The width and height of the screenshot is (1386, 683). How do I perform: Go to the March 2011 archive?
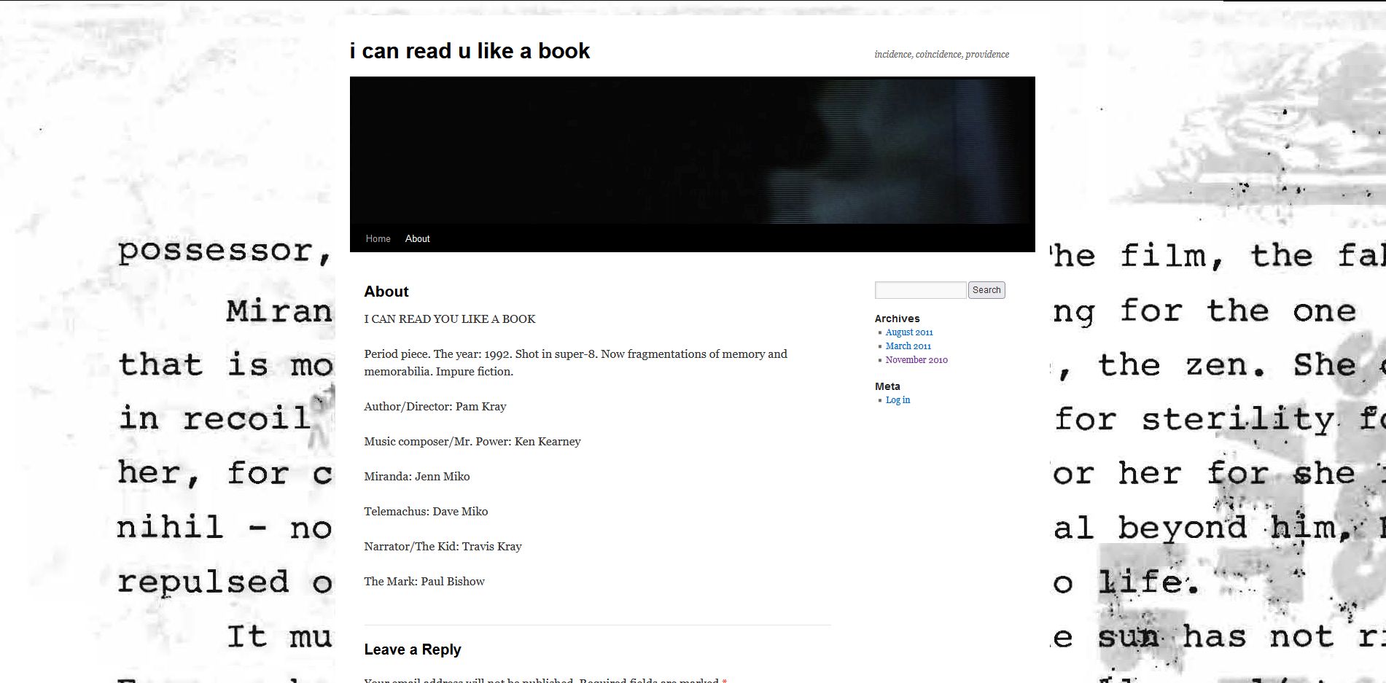click(908, 346)
